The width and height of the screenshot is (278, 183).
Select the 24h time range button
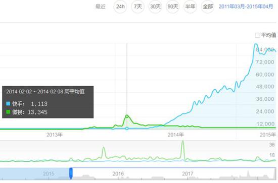120,7
